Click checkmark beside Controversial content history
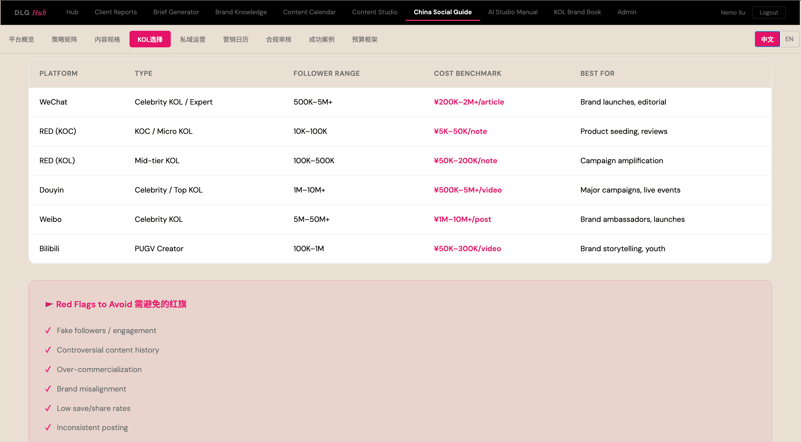 pyautogui.click(x=48, y=350)
